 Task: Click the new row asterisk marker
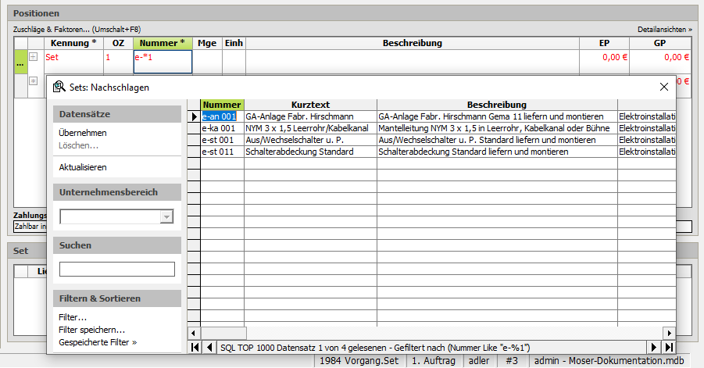[33, 80]
